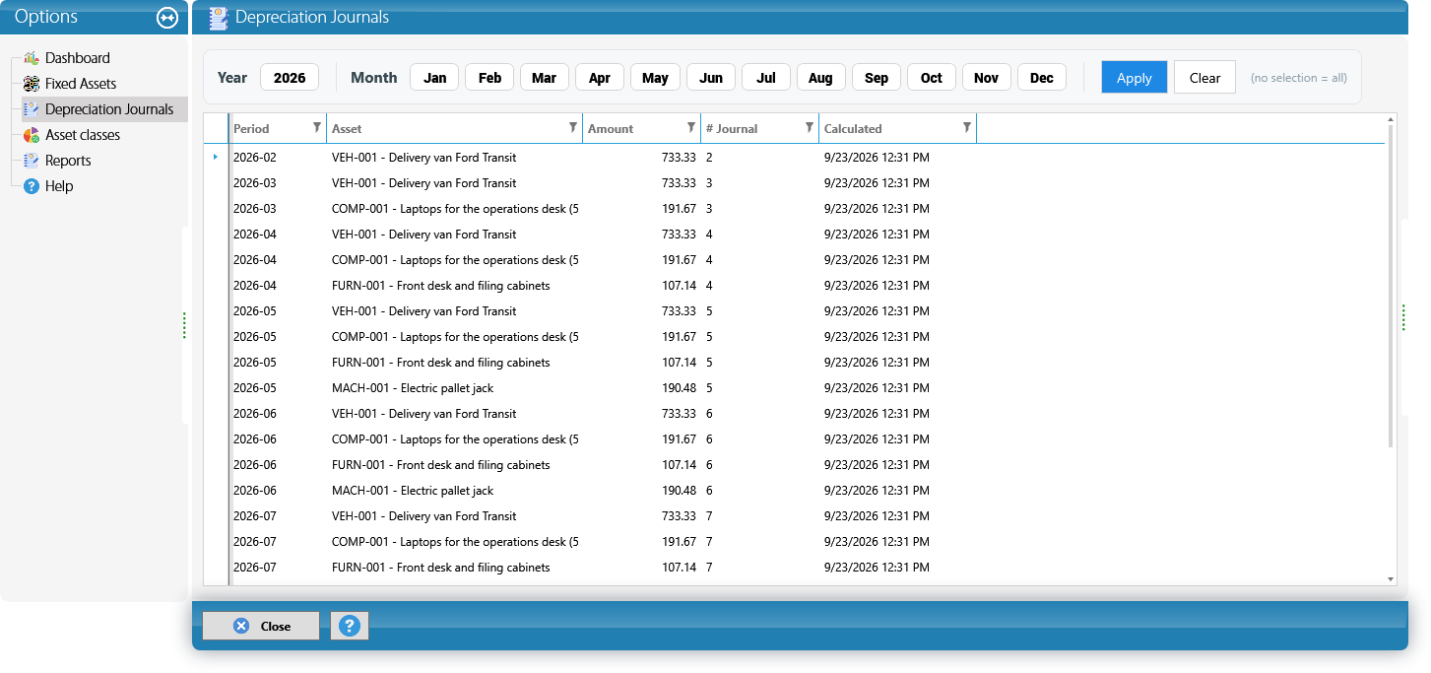The height and width of the screenshot is (673, 1431).
Task: Toggle the Apr month filter
Action: click(600, 78)
